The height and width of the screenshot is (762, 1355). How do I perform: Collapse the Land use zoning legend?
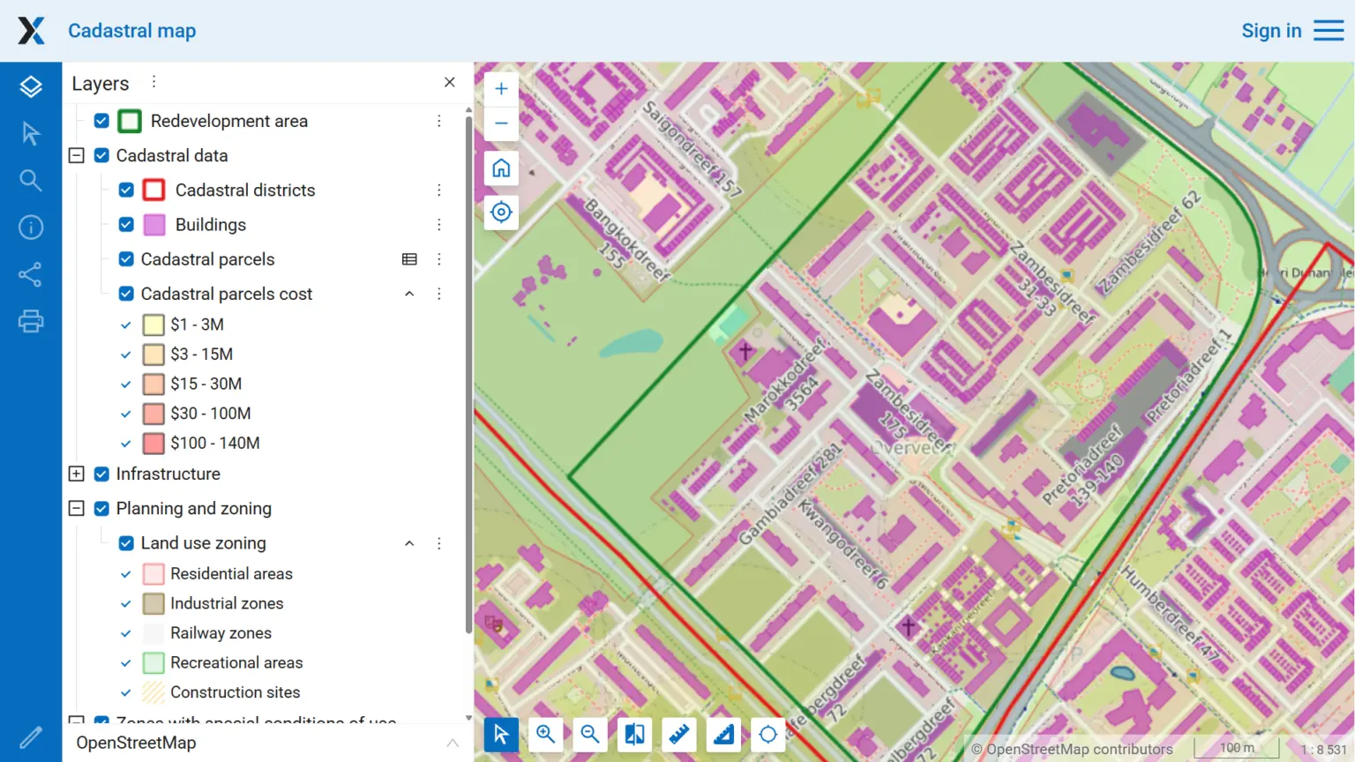409,543
